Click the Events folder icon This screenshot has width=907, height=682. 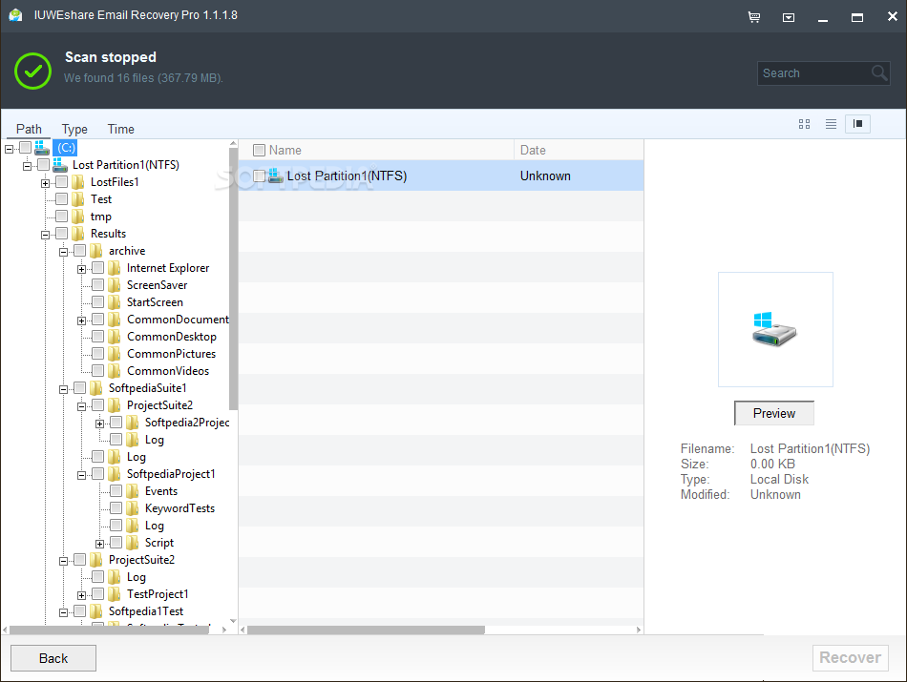[133, 491]
